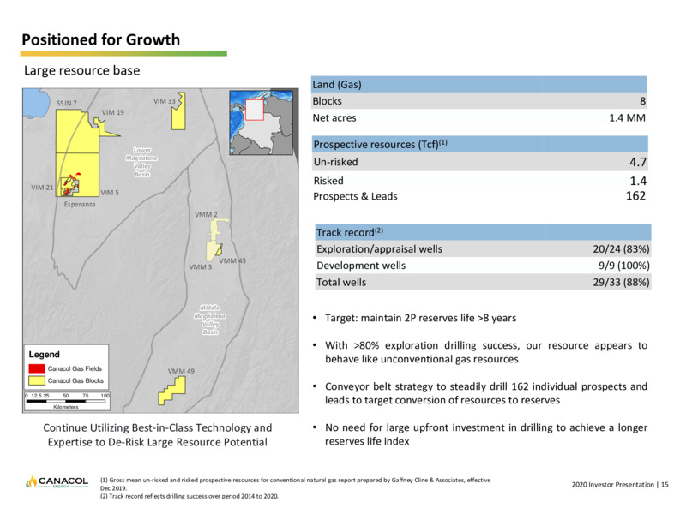Click the '29/33 (88%)' value
686x514 pixels.
(621, 283)
